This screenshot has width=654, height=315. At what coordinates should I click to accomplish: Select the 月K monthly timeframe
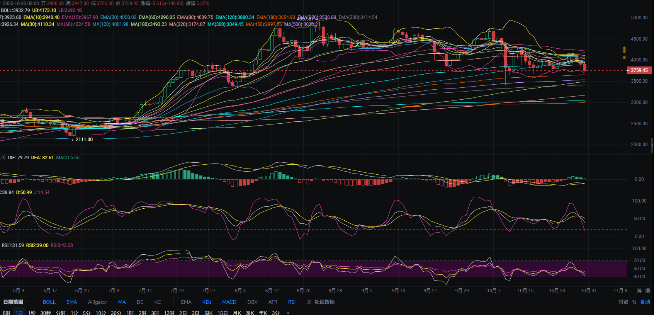pyautogui.click(x=237, y=313)
